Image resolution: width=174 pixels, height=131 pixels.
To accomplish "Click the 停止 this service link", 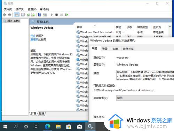I will 33,36.
